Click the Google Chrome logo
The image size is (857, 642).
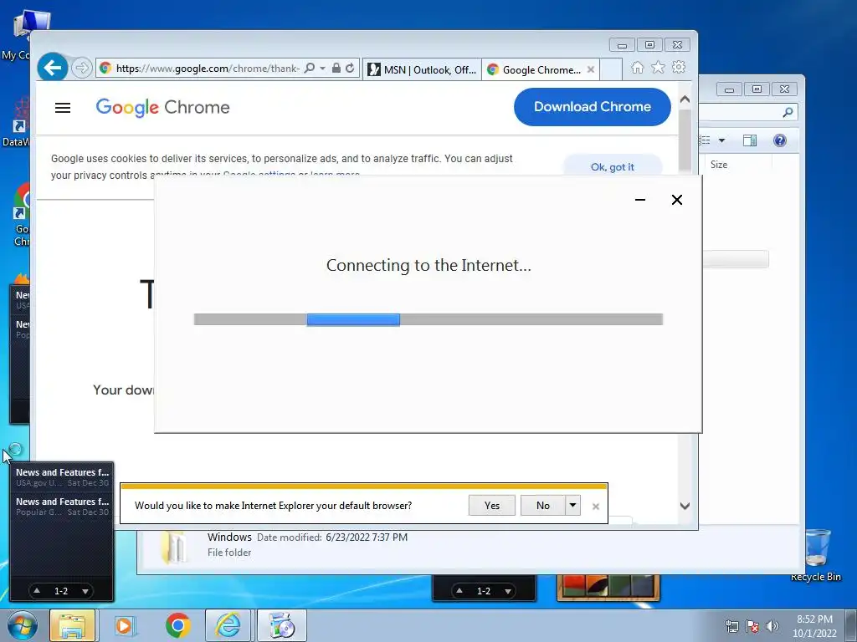pos(163,108)
